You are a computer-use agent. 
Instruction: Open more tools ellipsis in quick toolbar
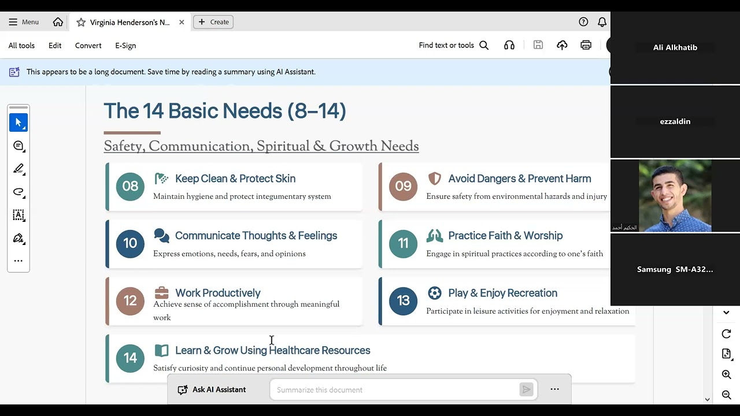tap(18, 261)
